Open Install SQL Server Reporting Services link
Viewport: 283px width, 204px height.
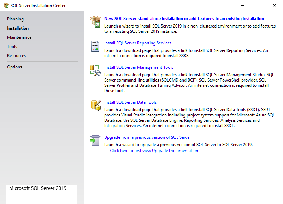pyautogui.click(x=138, y=43)
